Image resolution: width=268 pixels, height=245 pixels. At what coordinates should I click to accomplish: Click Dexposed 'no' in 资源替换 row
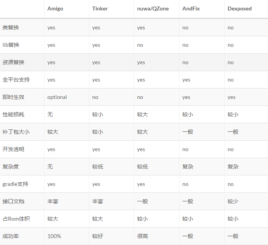click(230, 63)
